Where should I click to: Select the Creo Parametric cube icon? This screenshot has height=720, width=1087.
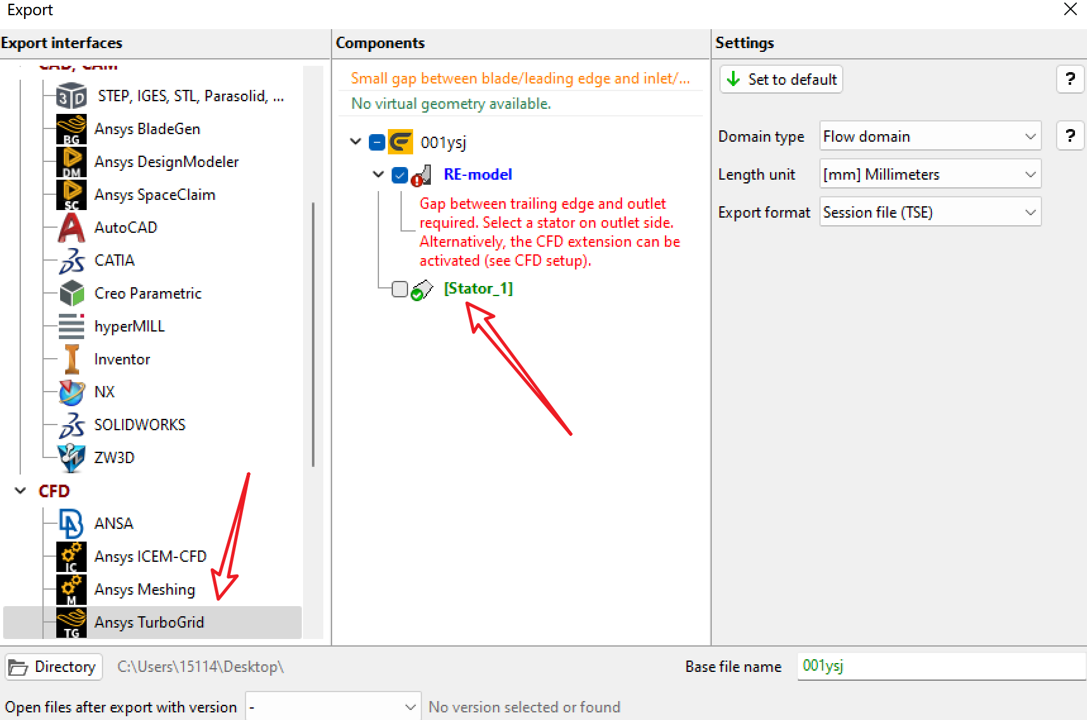(x=71, y=294)
